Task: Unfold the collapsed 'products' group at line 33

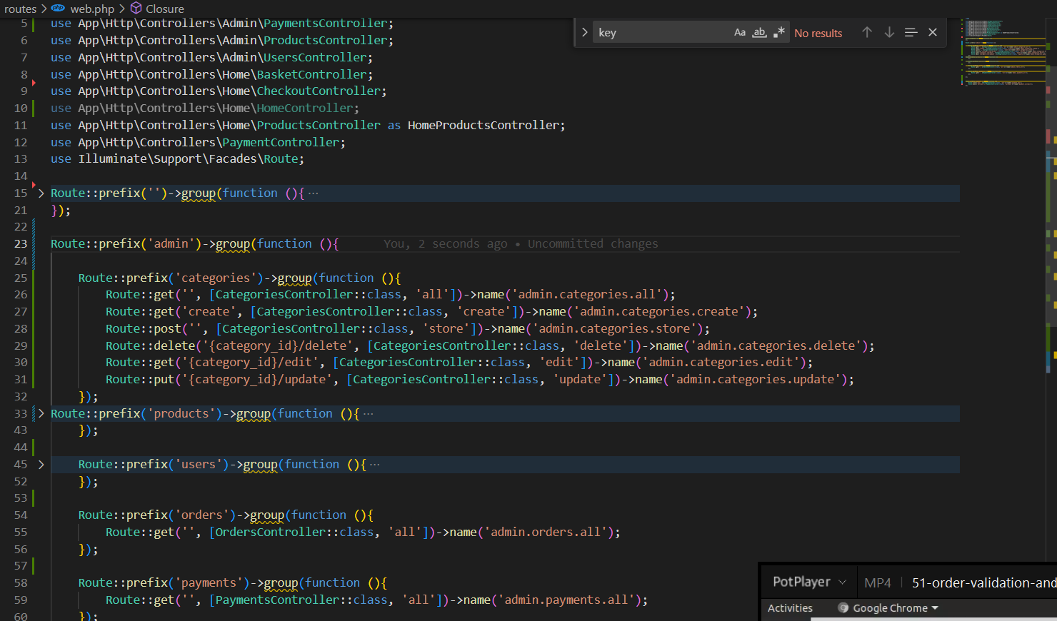Action: point(41,414)
